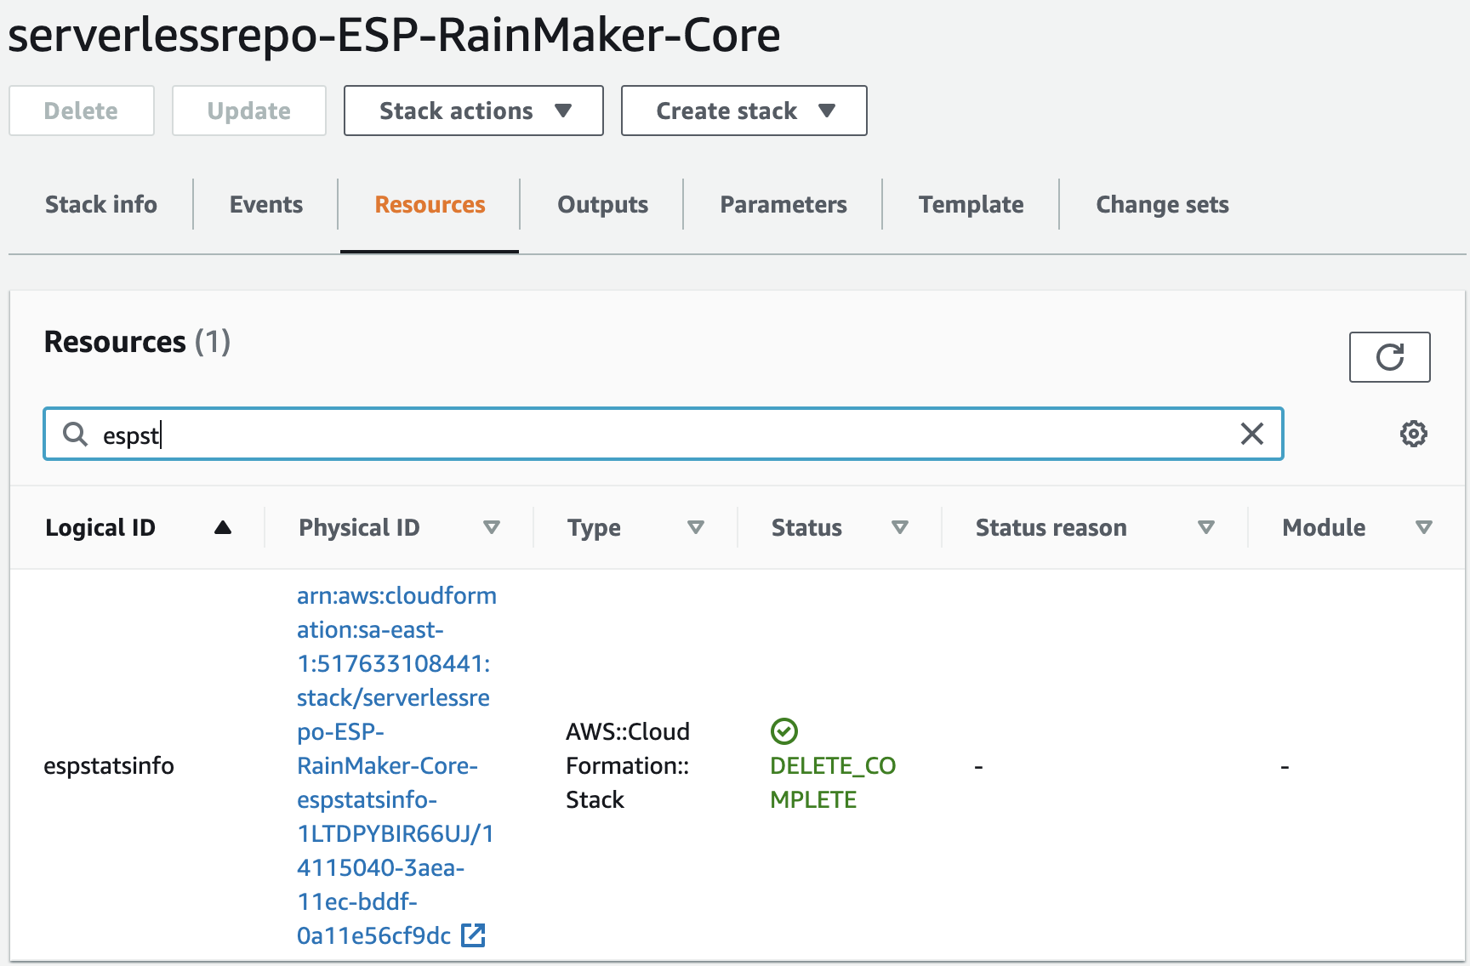Sort by Logical ID ascending arrow
The width and height of the screenshot is (1470, 966).
[x=223, y=527]
